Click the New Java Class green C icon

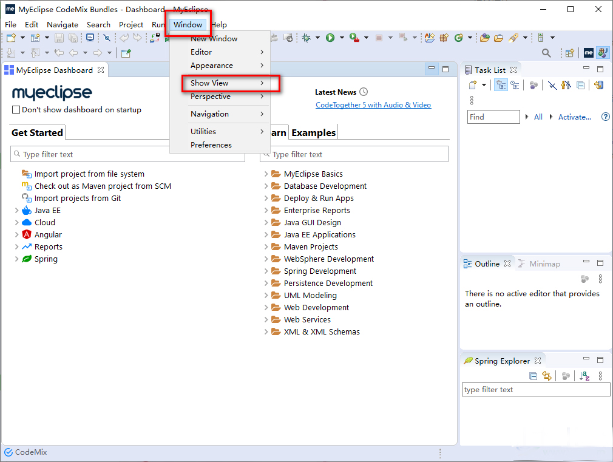click(x=459, y=38)
